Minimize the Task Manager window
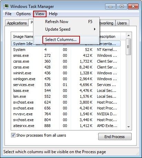 click(x=110, y=7)
